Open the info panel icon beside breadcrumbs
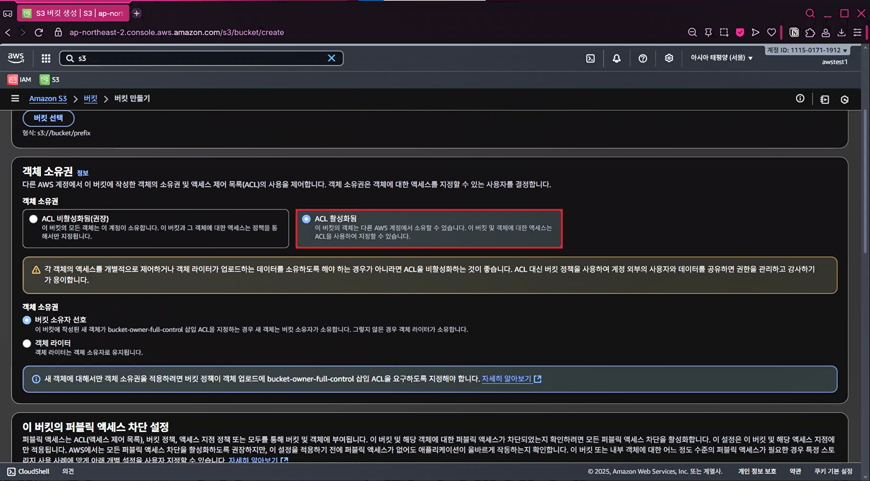The height and width of the screenshot is (481, 870). (x=800, y=99)
